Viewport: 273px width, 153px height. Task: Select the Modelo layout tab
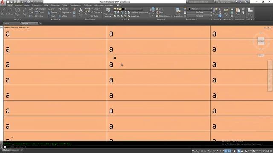click(x=6, y=150)
